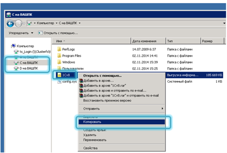Expand breadcrumb arrow after Компьютер
The image size is (227, 153).
click(57, 23)
